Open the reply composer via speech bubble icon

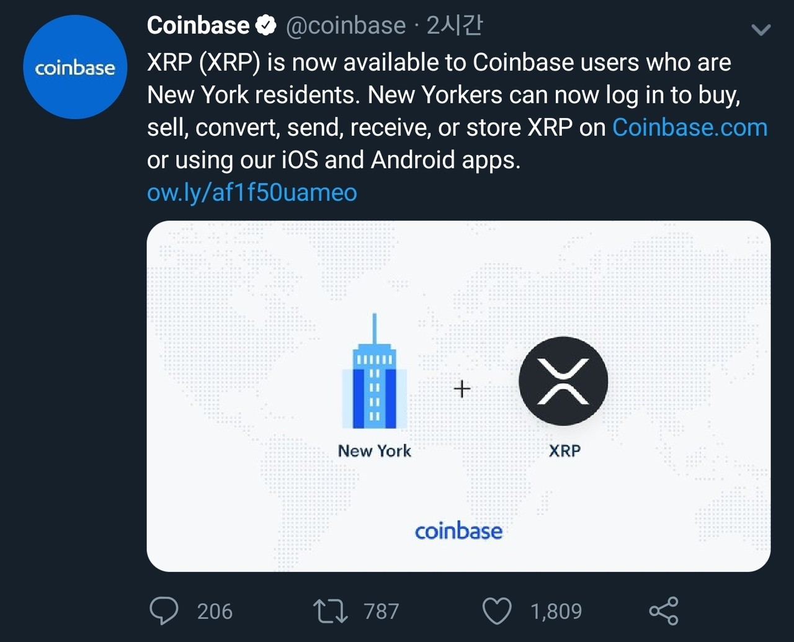[x=165, y=612]
